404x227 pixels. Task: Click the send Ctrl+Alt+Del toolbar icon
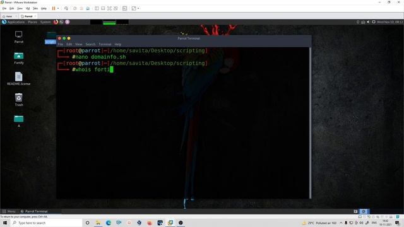(x=66, y=8)
